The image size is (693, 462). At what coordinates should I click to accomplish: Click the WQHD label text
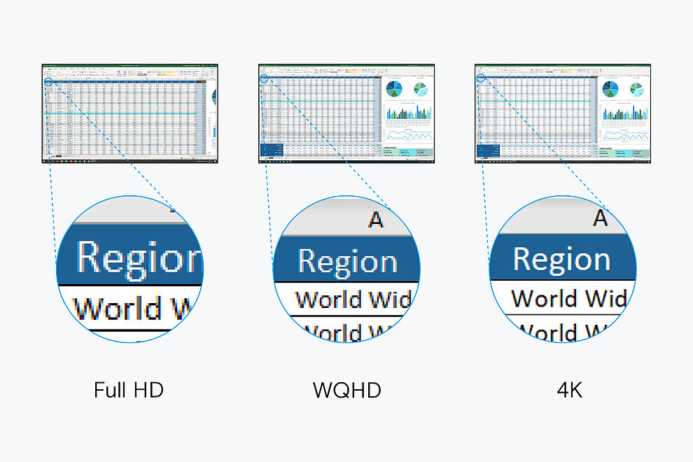(x=347, y=390)
